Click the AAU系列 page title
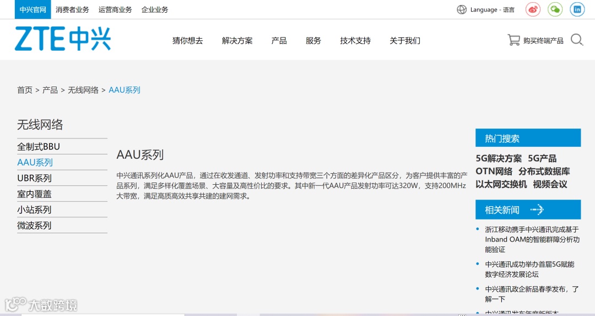Screen dimensions: 595x316 pyautogui.click(x=140, y=154)
